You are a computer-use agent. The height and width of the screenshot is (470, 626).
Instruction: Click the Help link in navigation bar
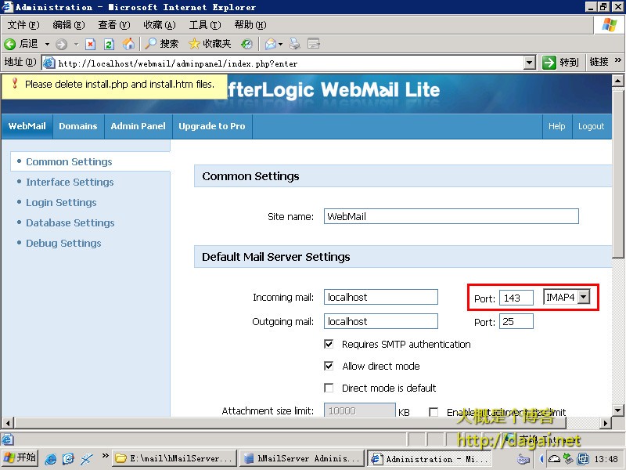tap(557, 126)
